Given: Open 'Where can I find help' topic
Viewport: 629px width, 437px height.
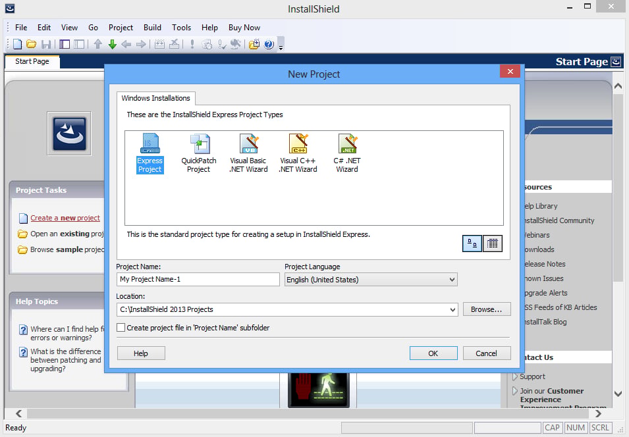Looking at the screenshot, I should 67,333.
